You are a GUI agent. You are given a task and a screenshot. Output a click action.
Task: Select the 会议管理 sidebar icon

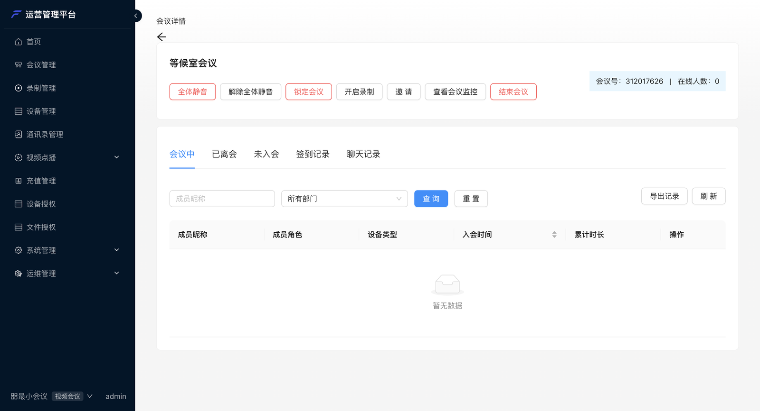pyautogui.click(x=19, y=65)
